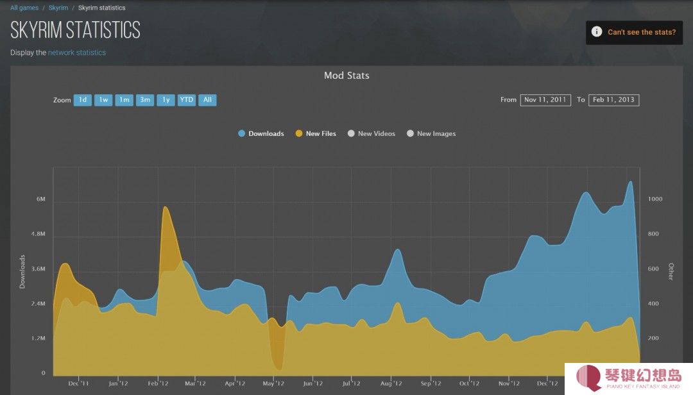Show the New Videos series in the legend

coord(372,133)
